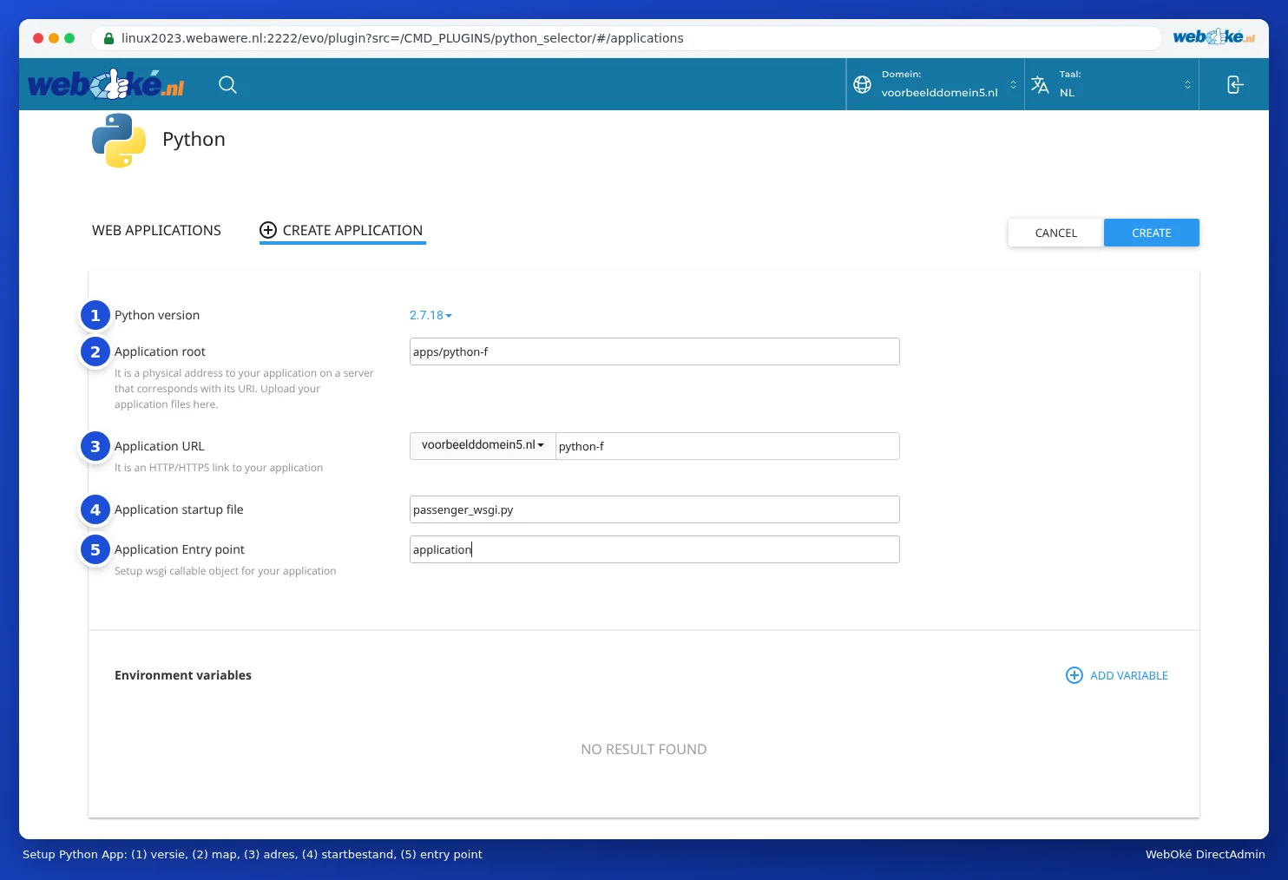Click the Application root description text
1288x880 pixels.
point(244,389)
